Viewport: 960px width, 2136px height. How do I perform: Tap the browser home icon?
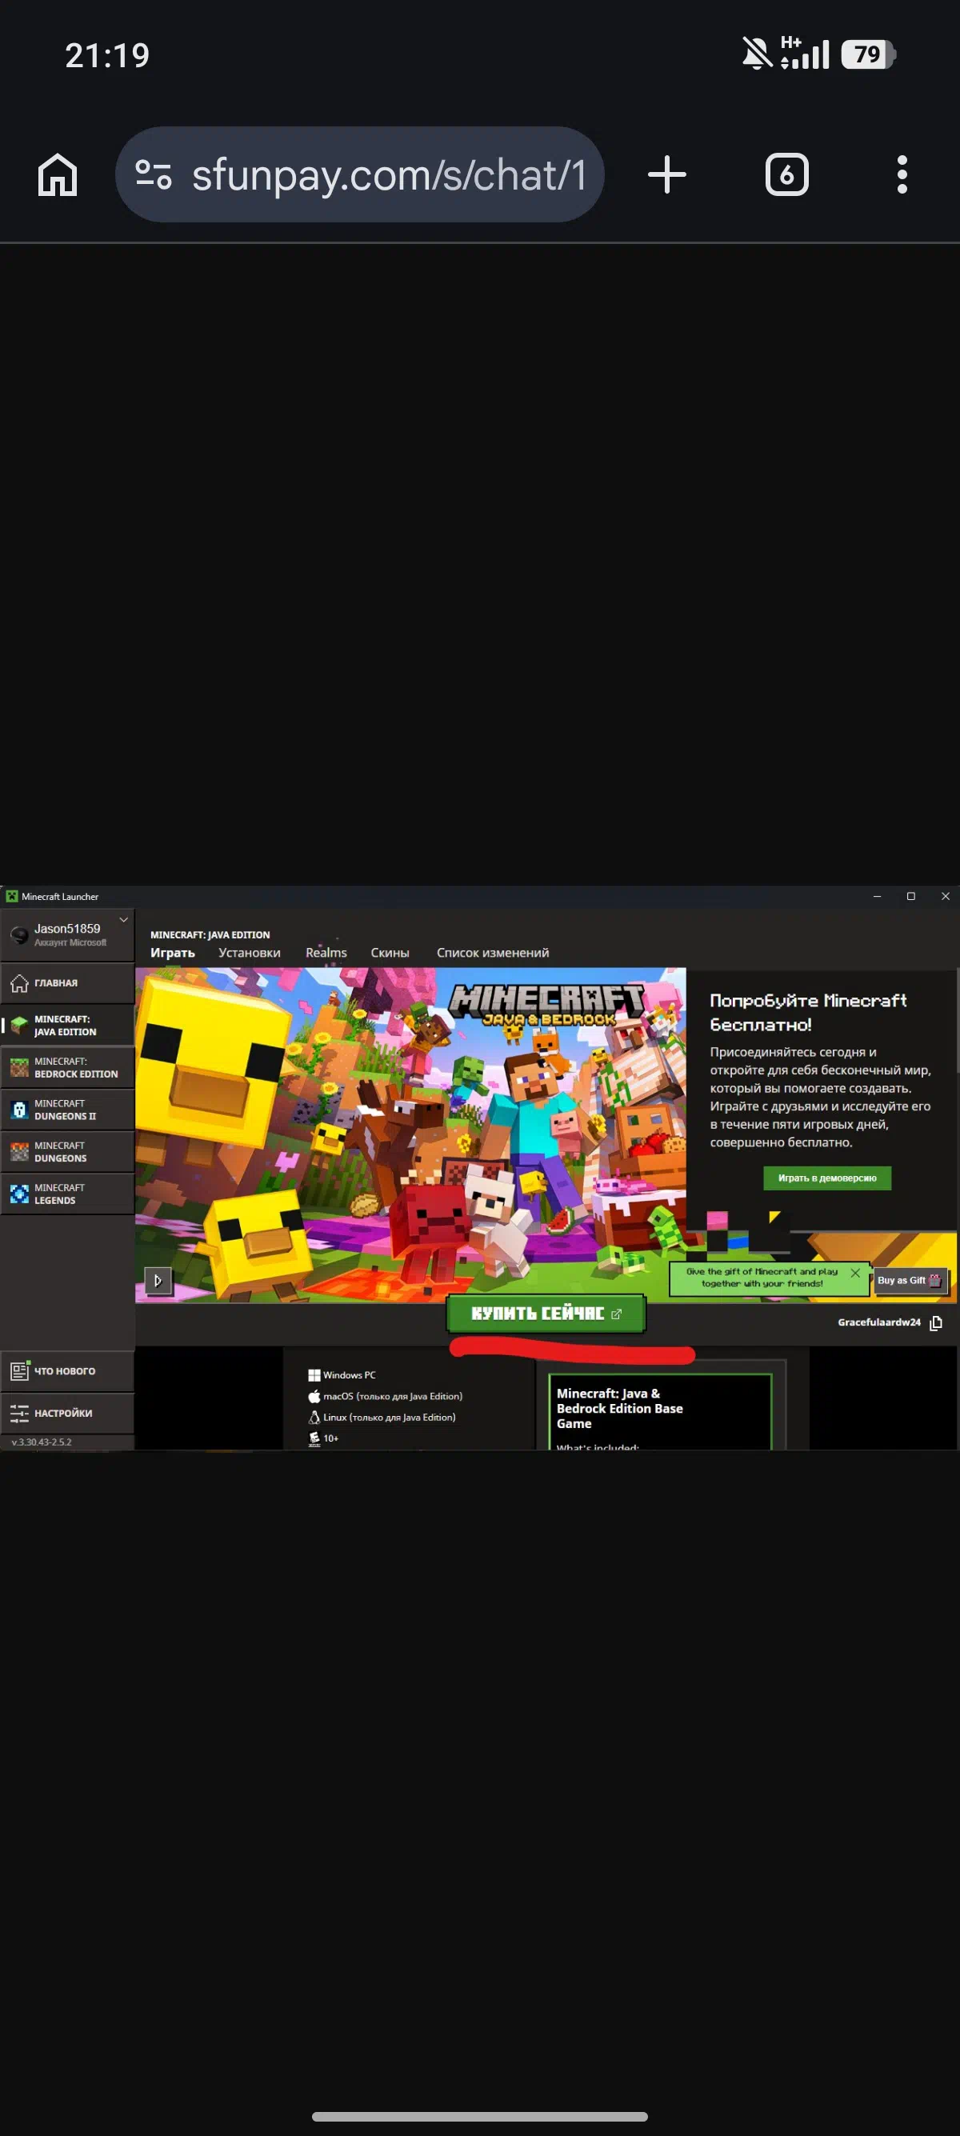58,175
